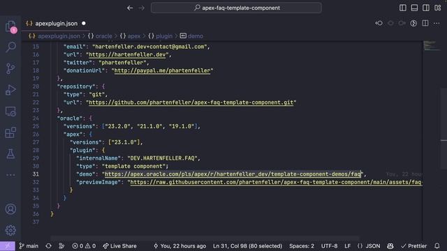Open the Source Control view

point(10,68)
